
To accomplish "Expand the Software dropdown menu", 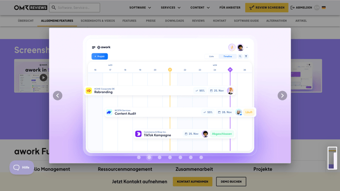I will click(x=140, y=7).
